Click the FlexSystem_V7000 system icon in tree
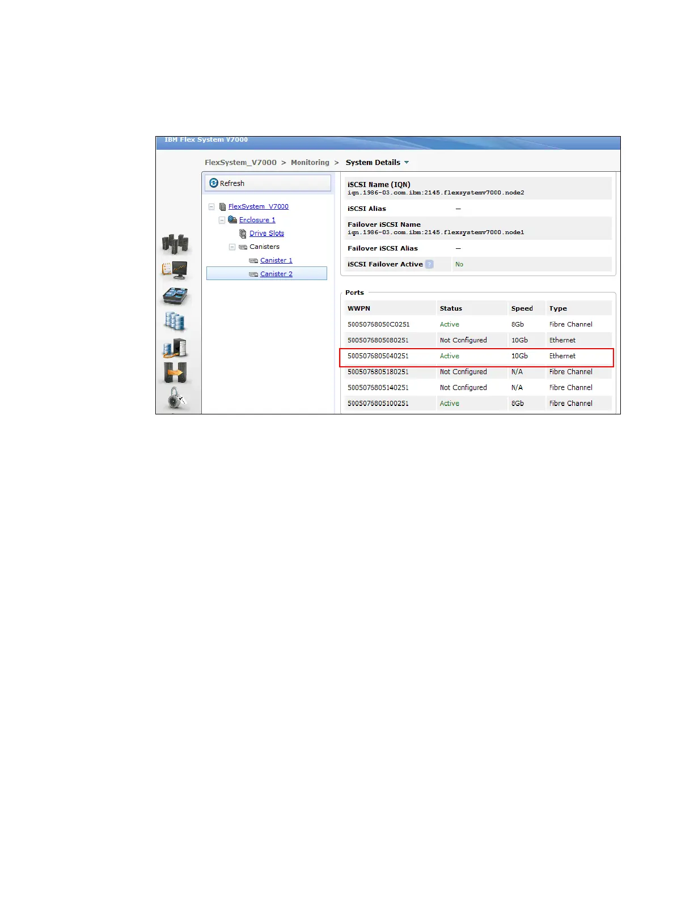Screen dimensions: 694x898 (x=223, y=207)
